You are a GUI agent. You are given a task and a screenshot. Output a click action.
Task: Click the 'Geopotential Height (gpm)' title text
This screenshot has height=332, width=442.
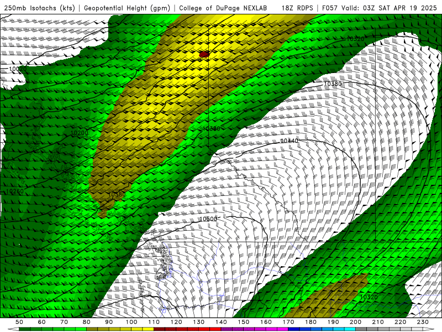[127, 8]
